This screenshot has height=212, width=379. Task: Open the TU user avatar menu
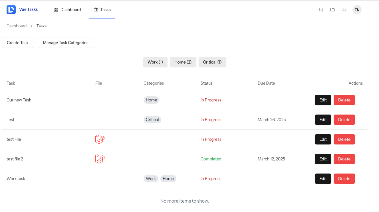click(x=357, y=10)
